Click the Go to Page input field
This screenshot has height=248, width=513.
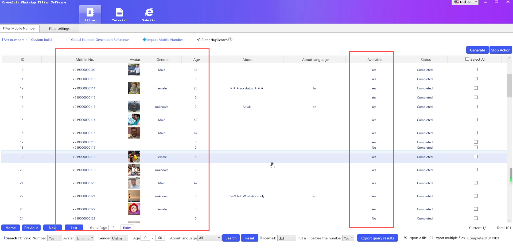click(114, 227)
